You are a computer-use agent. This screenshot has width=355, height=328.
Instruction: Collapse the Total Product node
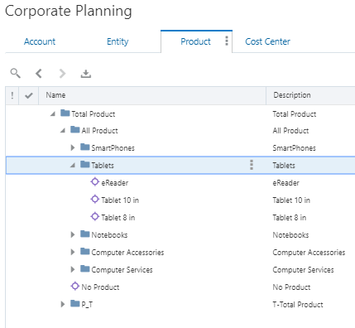(53, 113)
